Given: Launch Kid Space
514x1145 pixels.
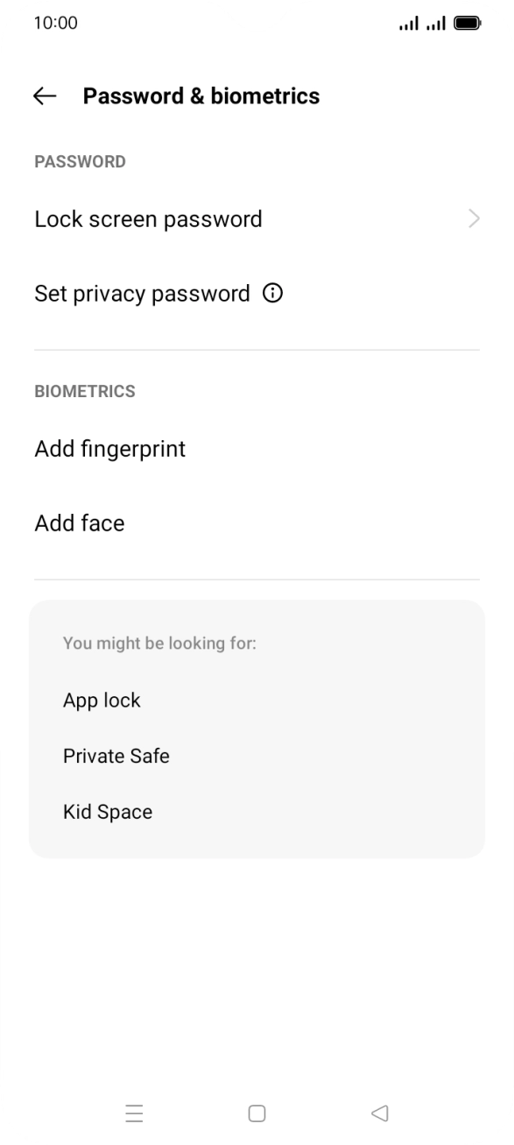Looking at the screenshot, I should click(109, 812).
